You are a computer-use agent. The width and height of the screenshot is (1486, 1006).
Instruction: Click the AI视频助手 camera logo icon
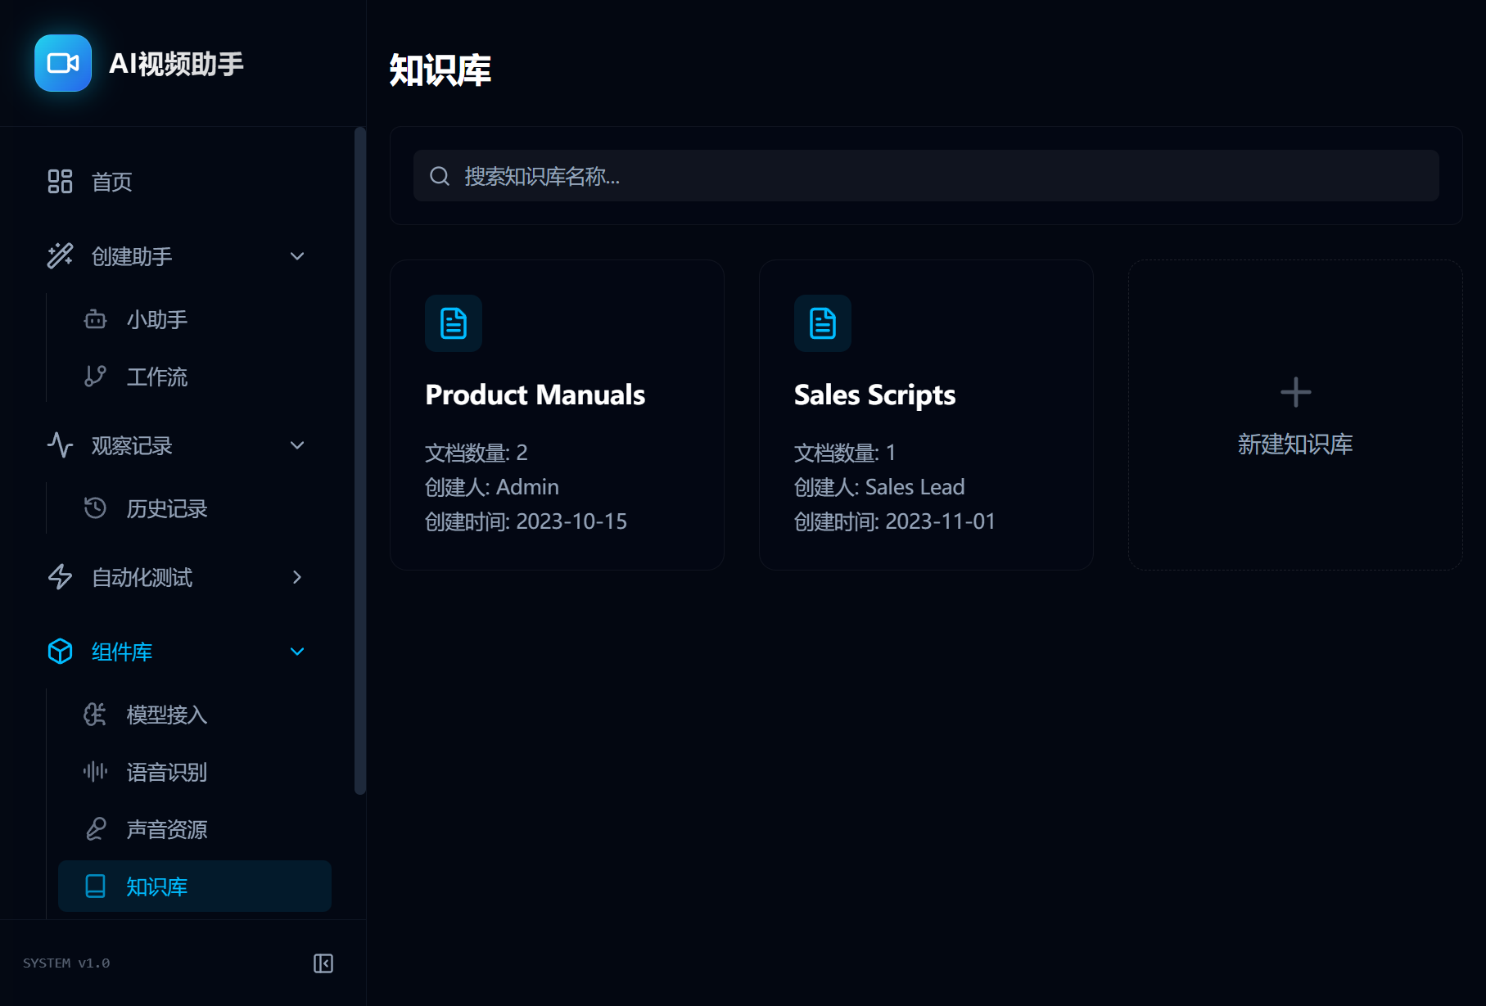coord(63,63)
